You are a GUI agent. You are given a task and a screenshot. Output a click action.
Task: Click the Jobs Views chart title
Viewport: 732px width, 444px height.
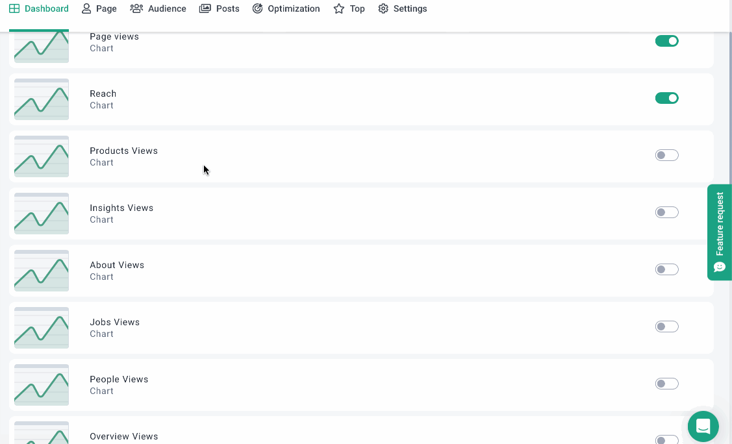pos(114,322)
